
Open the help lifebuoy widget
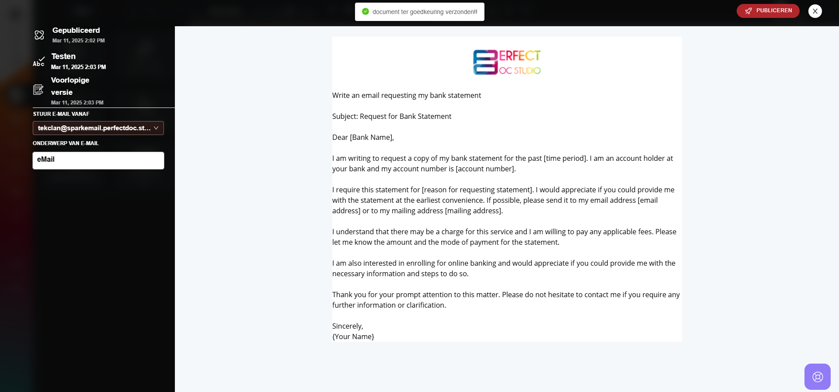pos(817,377)
